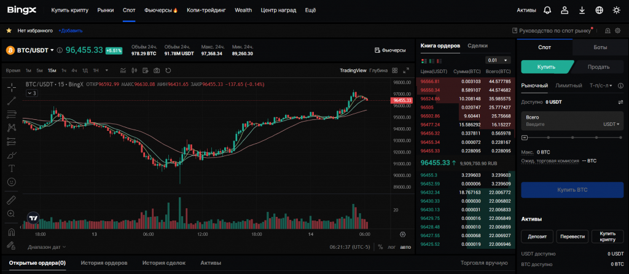Open notifications bell in header
This screenshot has height=274, width=629.
(x=547, y=10)
